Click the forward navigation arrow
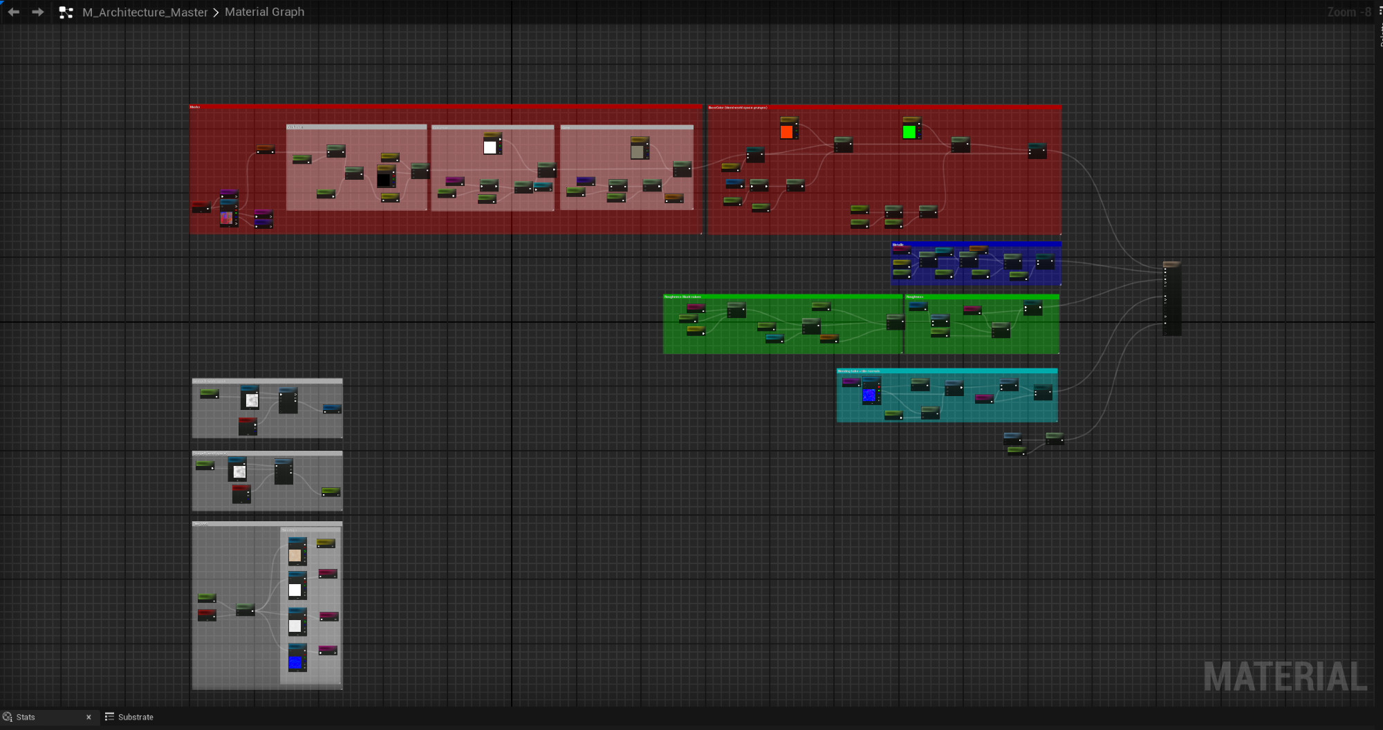The height and width of the screenshot is (730, 1383). coord(38,12)
